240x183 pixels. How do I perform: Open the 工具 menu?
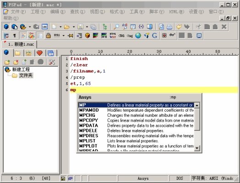click(137, 11)
